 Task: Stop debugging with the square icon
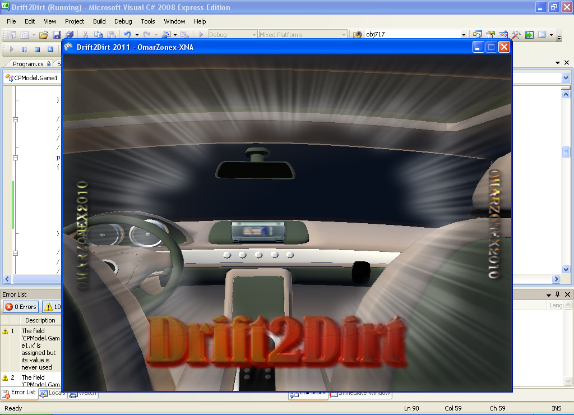tap(37, 49)
